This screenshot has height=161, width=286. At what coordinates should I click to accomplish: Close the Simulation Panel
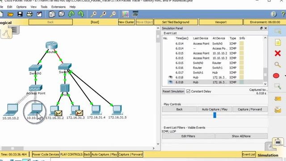tap(265, 28)
